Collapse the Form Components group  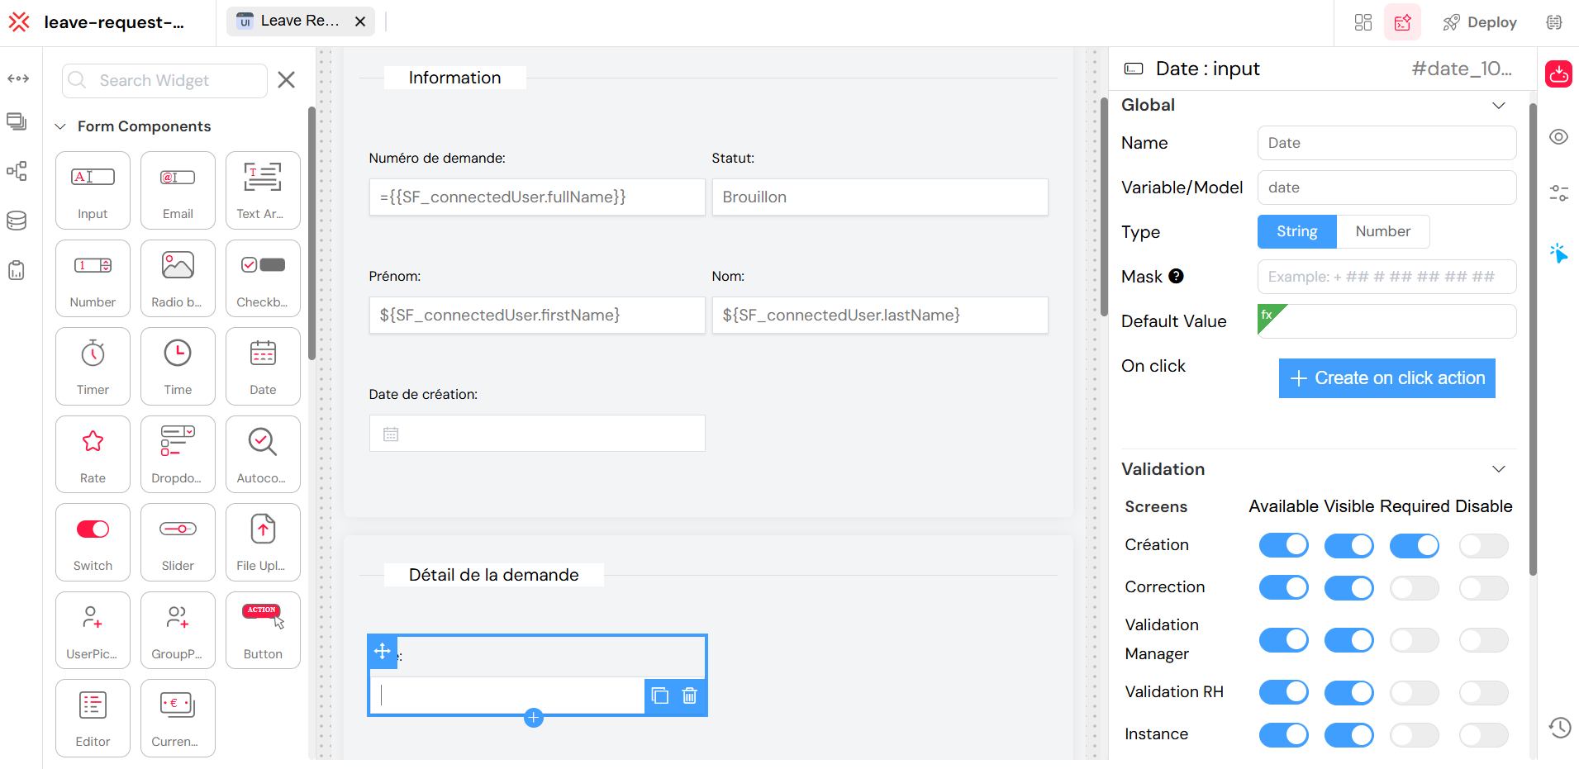click(x=60, y=126)
